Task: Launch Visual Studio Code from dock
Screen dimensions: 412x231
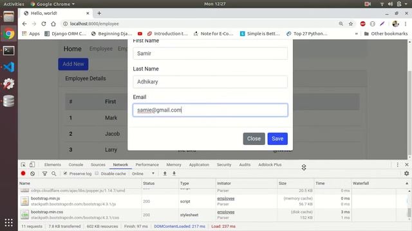Action: pos(8,67)
